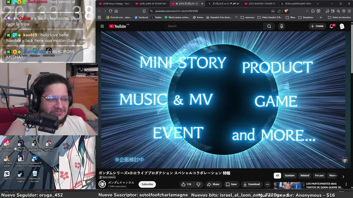Screen dimensions: 353x198
Task: Select the All filter chip
Action: pos(277,175)
